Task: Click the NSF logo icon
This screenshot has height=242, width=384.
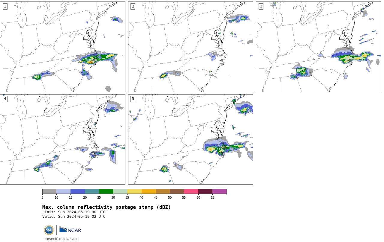Action: coord(49,230)
